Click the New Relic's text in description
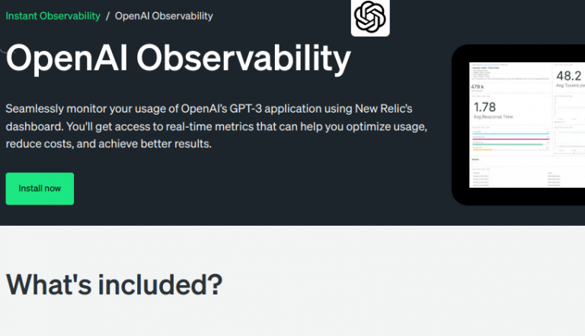The image size is (585, 336). pyautogui.click(x=384, y=109)
